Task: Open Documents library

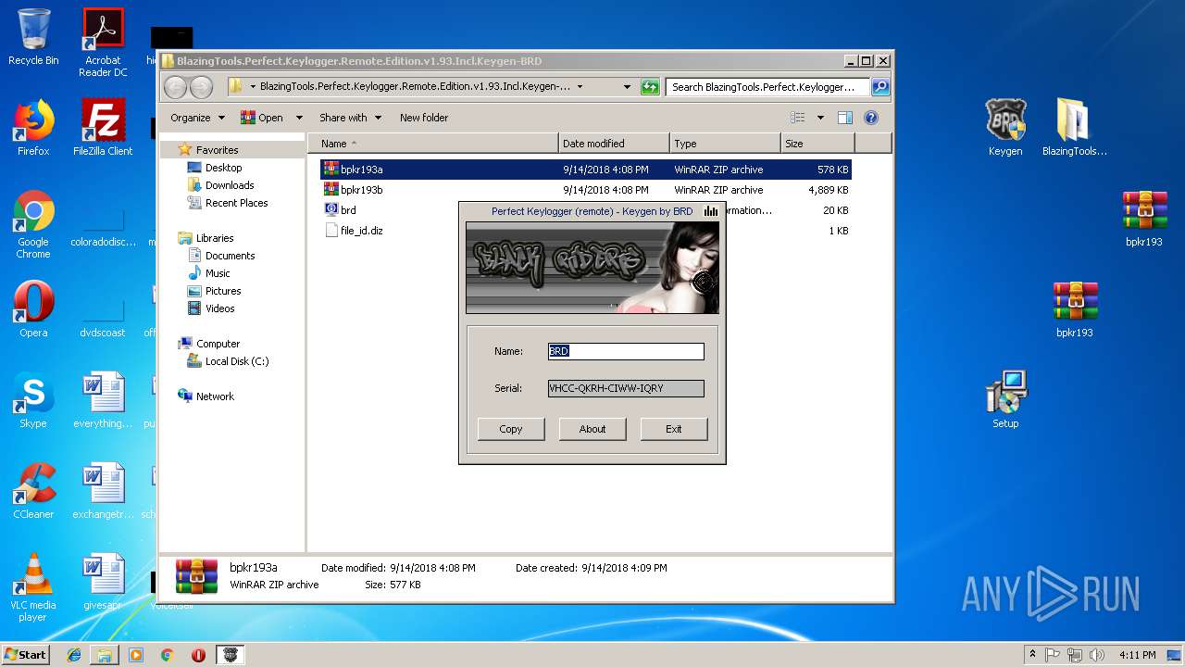Action: tap(230, 256)
